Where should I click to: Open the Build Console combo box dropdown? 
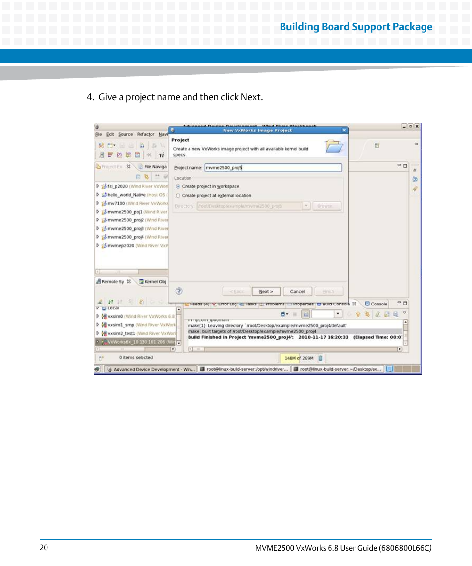pyautogui.click(x=338, y=314)
